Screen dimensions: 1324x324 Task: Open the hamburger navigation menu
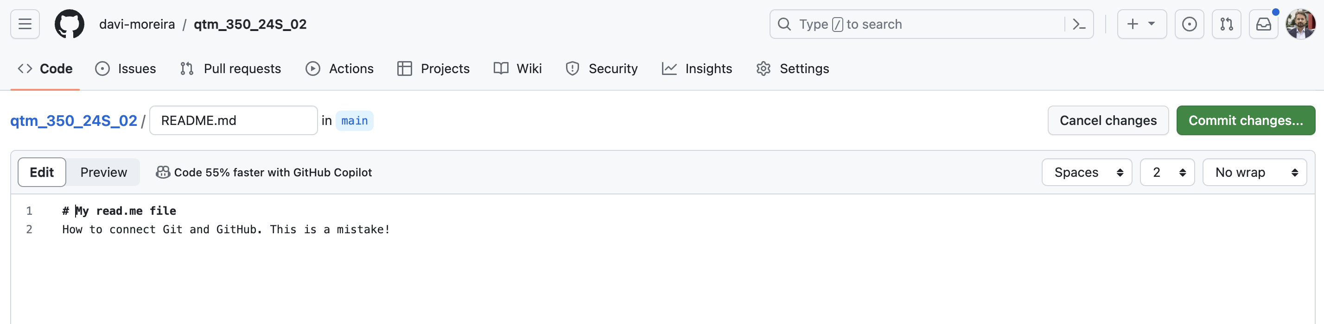[25, 24]
